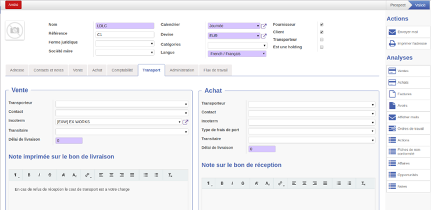Open the Calendrier dropdown showing Journée
The image size is (431, 210).
click(x=234, y=26)
